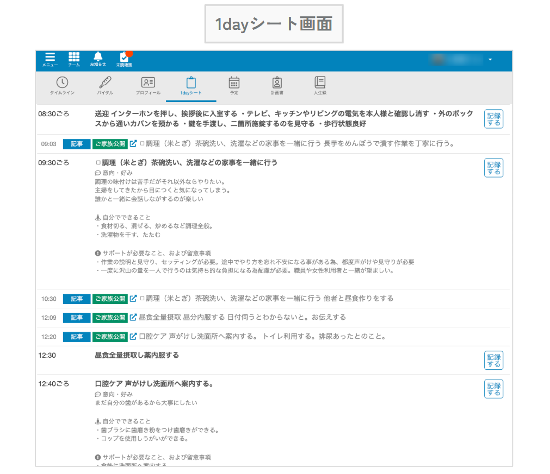
Task: Open the 未読確認 checklist icon
Action: pyautogui.click(x=124, y=59)
